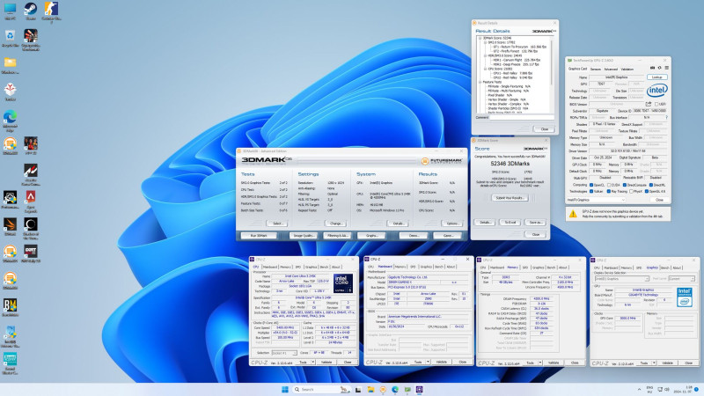
Task: Click the Edge icon on the taskbar
Action: [395, 389]
